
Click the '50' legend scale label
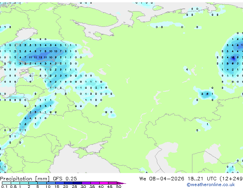pyautogui.click(x=118, y=186)
